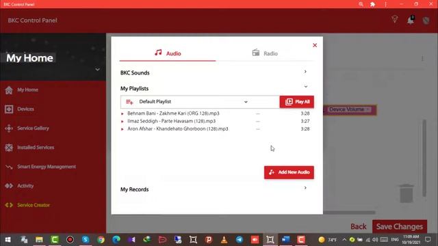Select the Behnam Bani - Zakhme Kari file name
The image size is (438, 246).
pyautogui.click(x=173, y=113)
